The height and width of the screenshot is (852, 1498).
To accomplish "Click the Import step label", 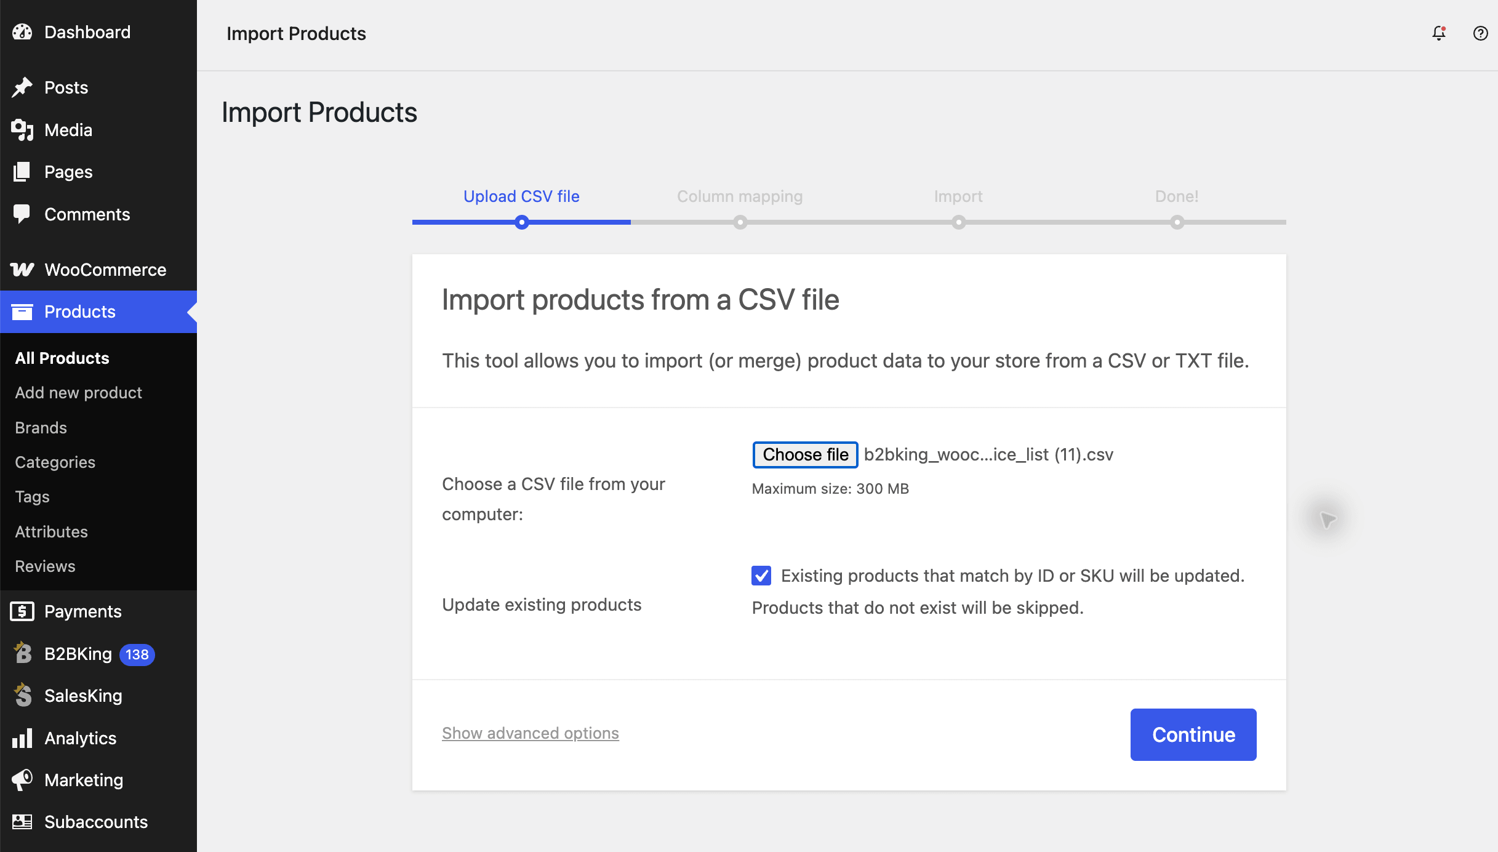I will (x=958, y=196).
